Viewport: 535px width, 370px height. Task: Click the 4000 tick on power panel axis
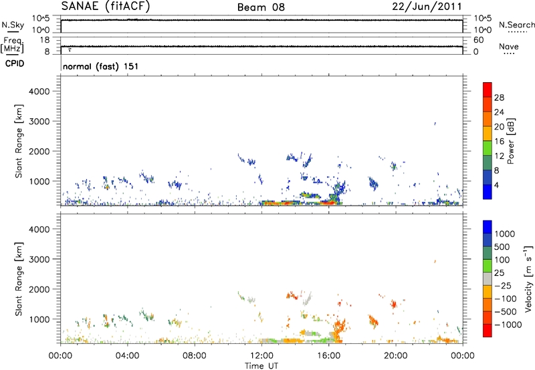pos(39,91)
